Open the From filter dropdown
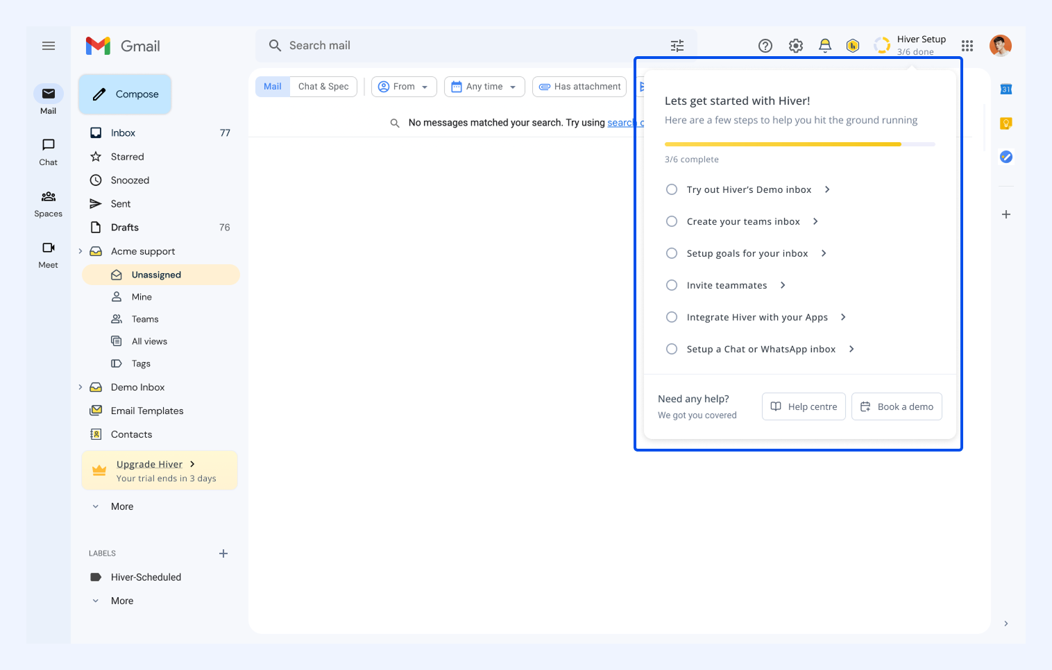The width and height of the screenshot is (1052, 670). click(x=404, y=87)
